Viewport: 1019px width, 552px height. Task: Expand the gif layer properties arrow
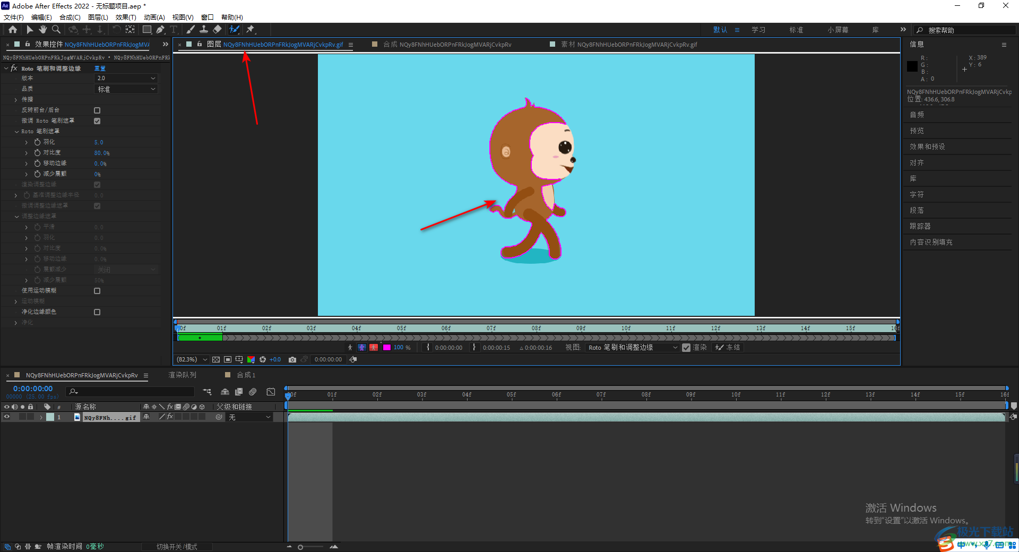pos(41,417)
